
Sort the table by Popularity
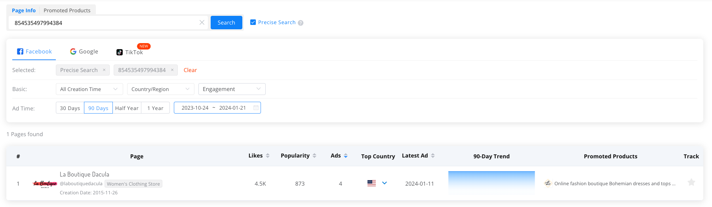point(314,156)
